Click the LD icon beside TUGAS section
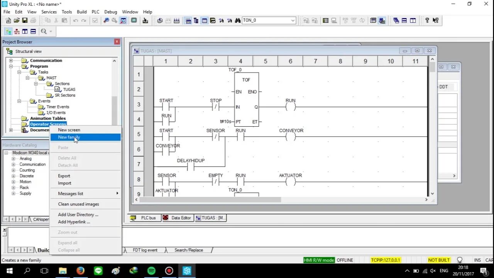 coord(57,89)
